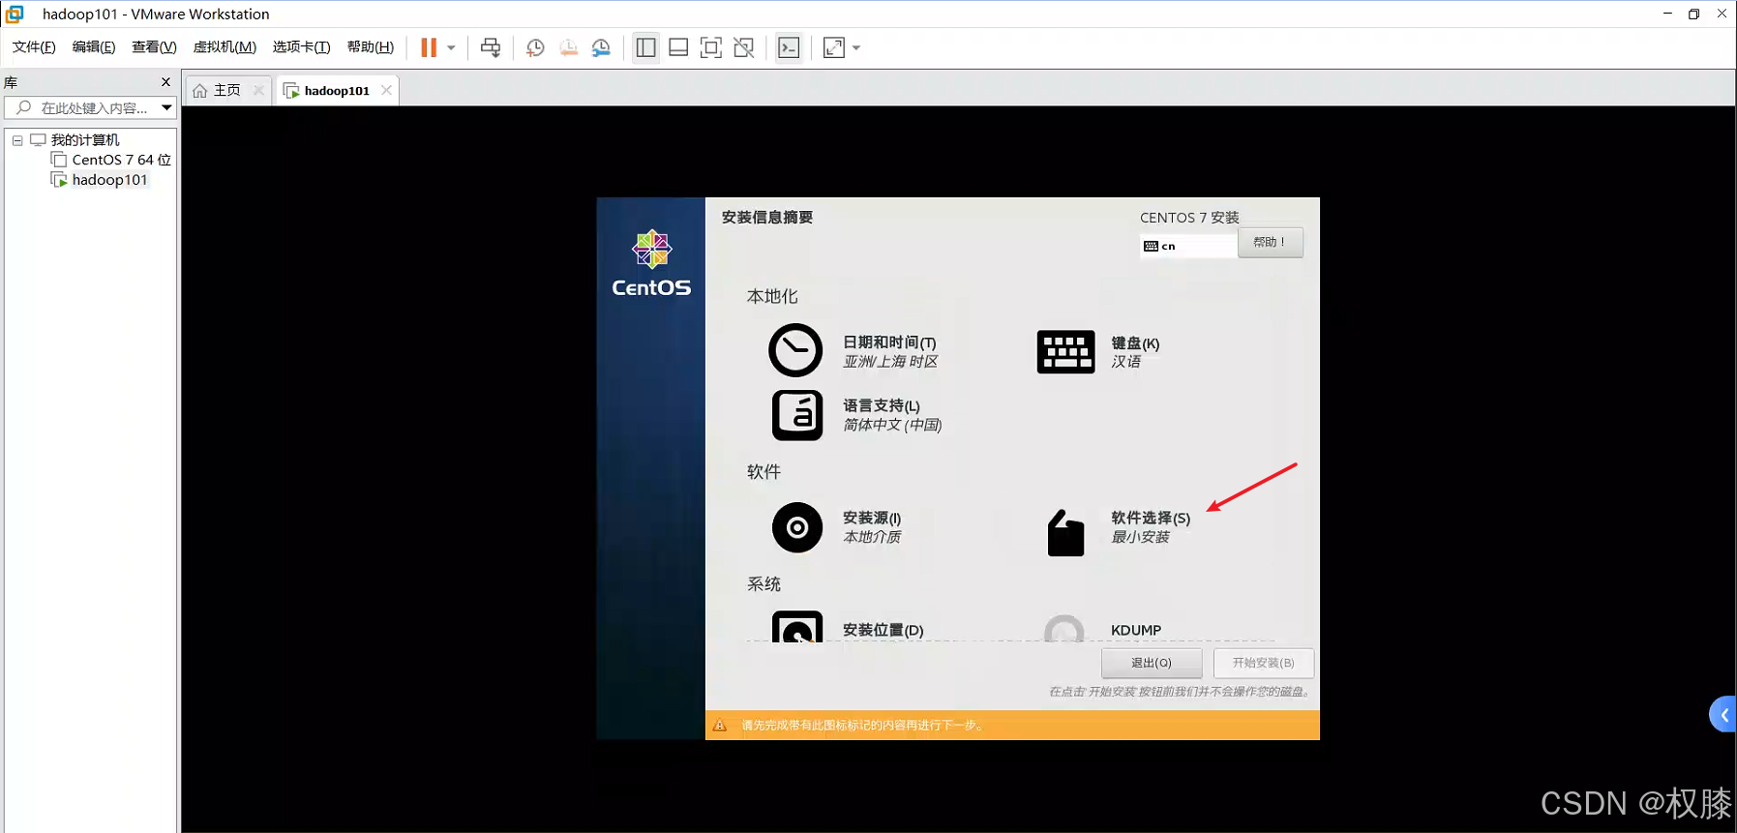Toggle Unity mode icon
The height and width of the screenshot is (833, 1737).
click(x=744, y=47)
